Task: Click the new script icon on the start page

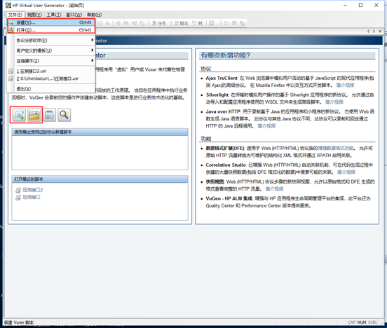Action: click(19, 115)
